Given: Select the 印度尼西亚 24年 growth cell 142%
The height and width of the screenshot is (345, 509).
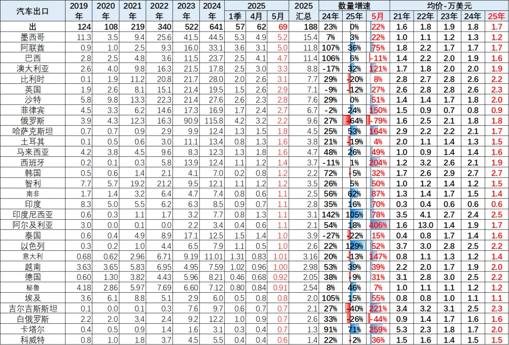Looking at the screenshot, I should pyautogui.click(x=331, y=215).
